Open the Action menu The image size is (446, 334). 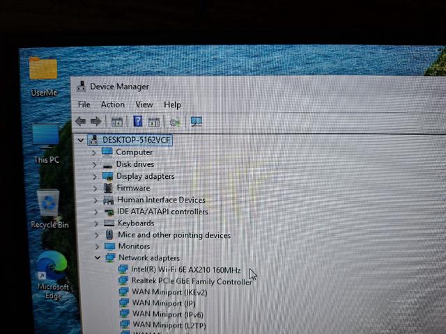pyautogui.click(x=113, y=104)
